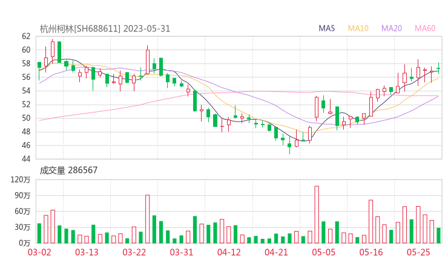The height and width of the screenshot is (266, 448).
Task: Click the MA20 legend label
Action: click(392, 28)
